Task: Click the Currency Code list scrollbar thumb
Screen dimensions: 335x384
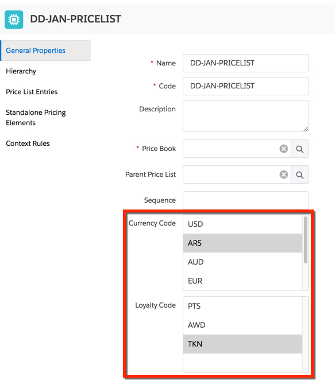Action: pyautogui.click(x=305, y=240)
